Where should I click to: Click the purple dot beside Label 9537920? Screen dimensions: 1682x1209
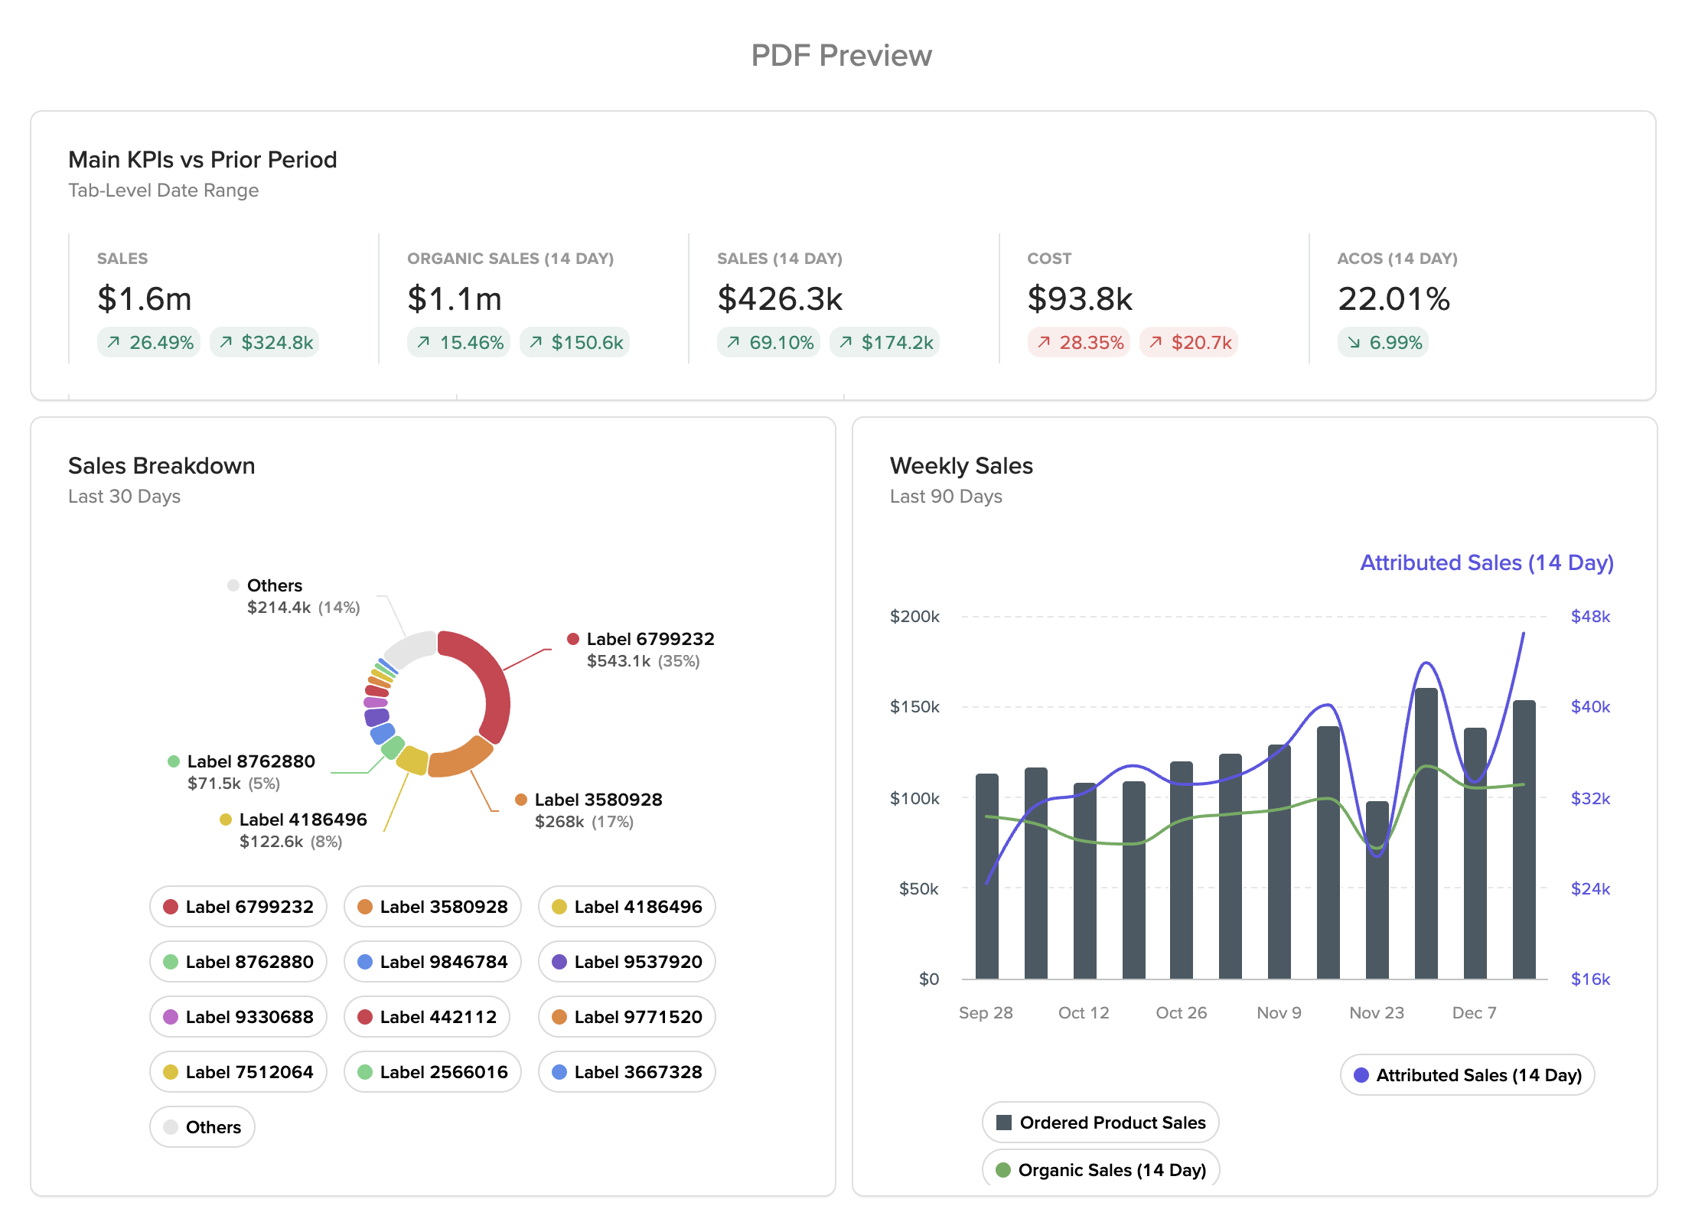pos(558,962)
